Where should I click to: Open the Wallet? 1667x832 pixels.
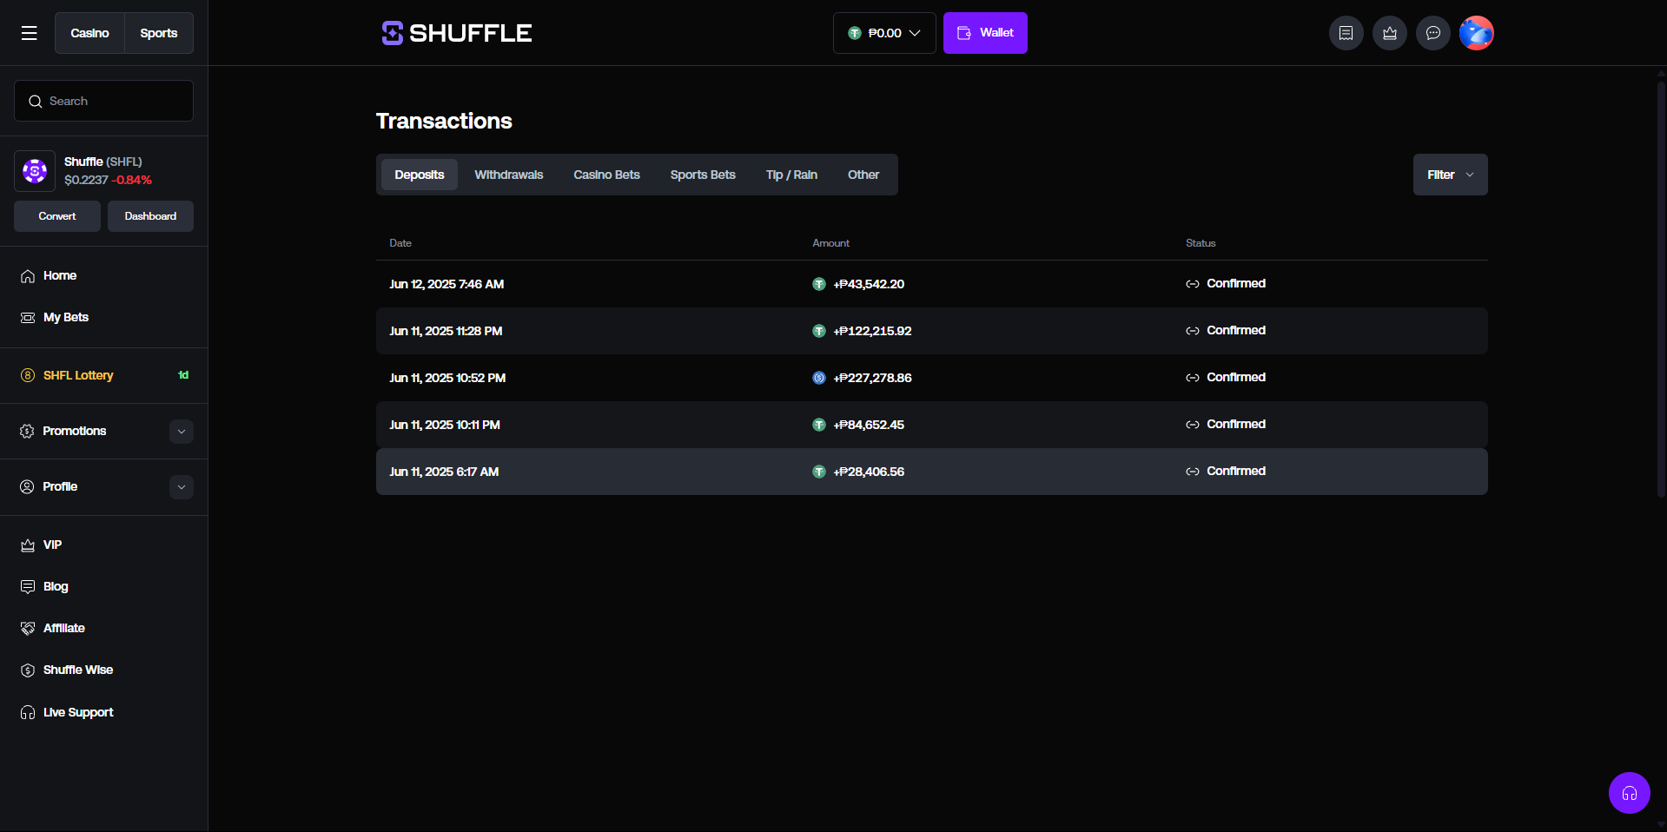(985, 33)
